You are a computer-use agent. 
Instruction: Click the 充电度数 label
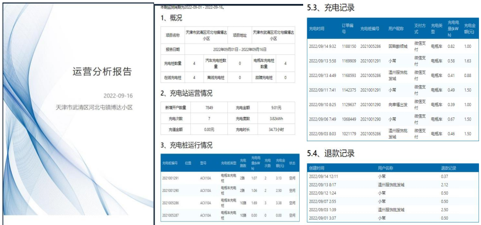pyautogui.click(x=243, y=118)
